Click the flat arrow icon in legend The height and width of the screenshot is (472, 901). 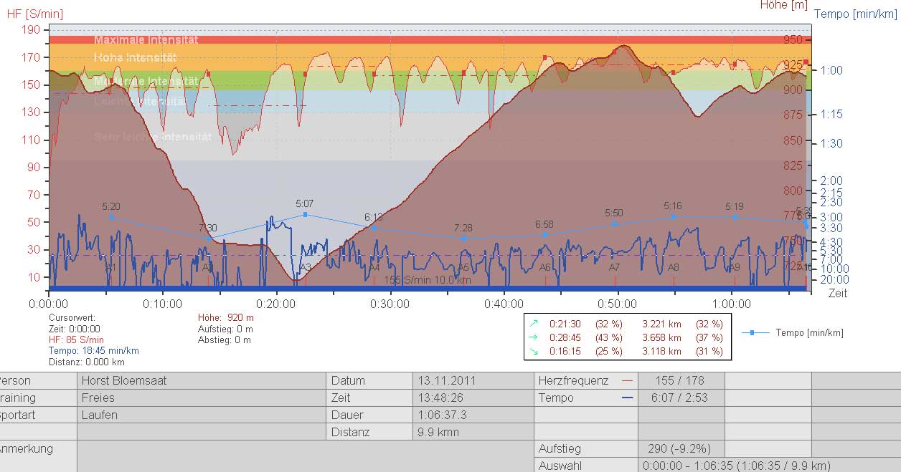[x=533, y=337]
